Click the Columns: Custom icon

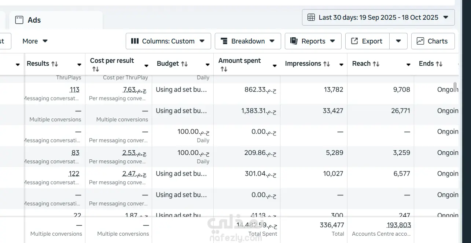(x=135, y=41)
